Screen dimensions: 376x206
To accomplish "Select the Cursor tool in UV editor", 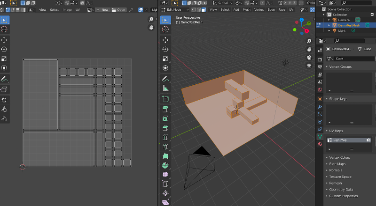I will tap(4, 29).
